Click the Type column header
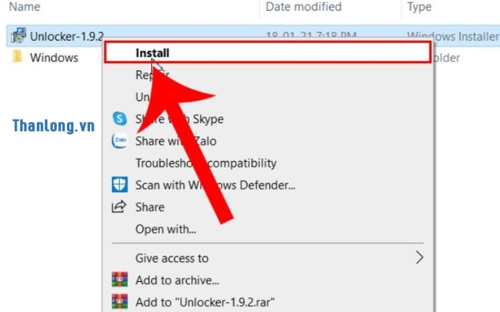The width and height of the screenshot is (500, 312). (419, 7)
